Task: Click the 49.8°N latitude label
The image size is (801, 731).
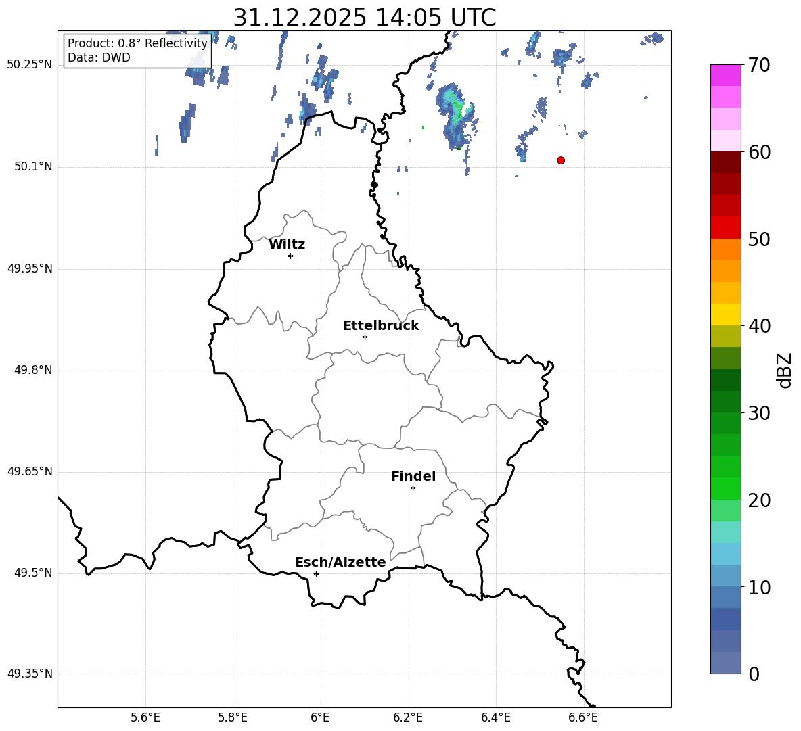Action: tap(33, 370)
